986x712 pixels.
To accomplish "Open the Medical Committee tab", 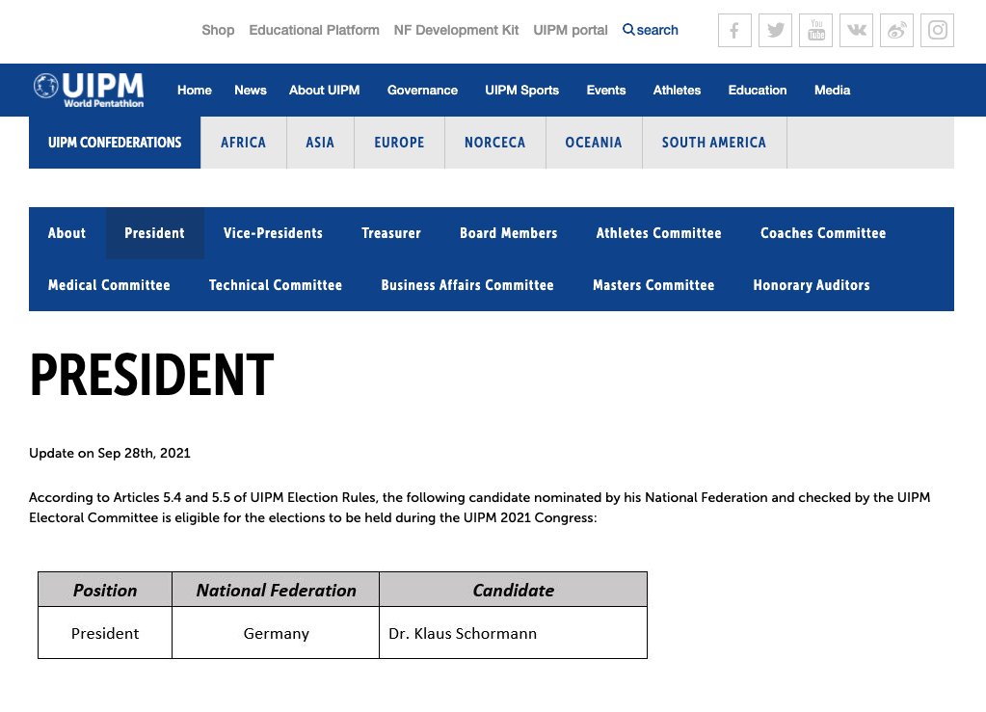I will pyautogui.click(x=109, y=285).
